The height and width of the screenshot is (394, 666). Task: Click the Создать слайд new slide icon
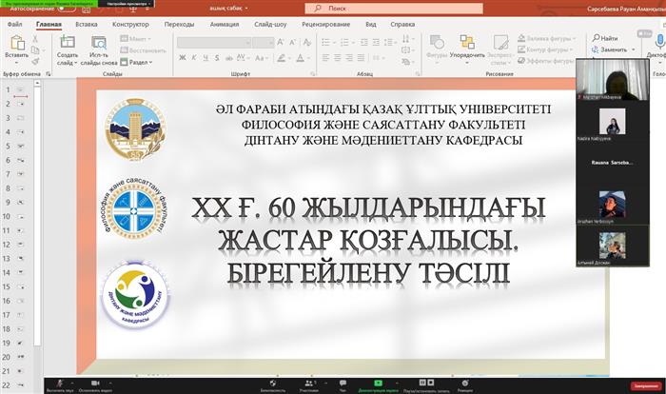(x=68, y=43)
